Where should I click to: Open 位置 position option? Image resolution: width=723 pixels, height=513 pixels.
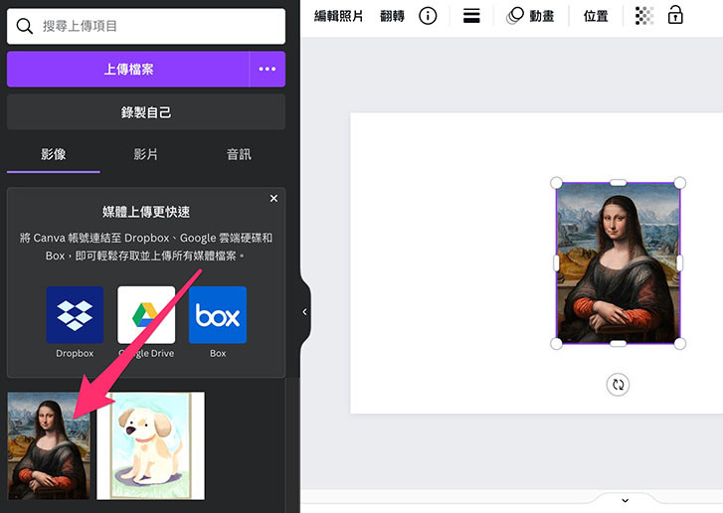point(596,16)
